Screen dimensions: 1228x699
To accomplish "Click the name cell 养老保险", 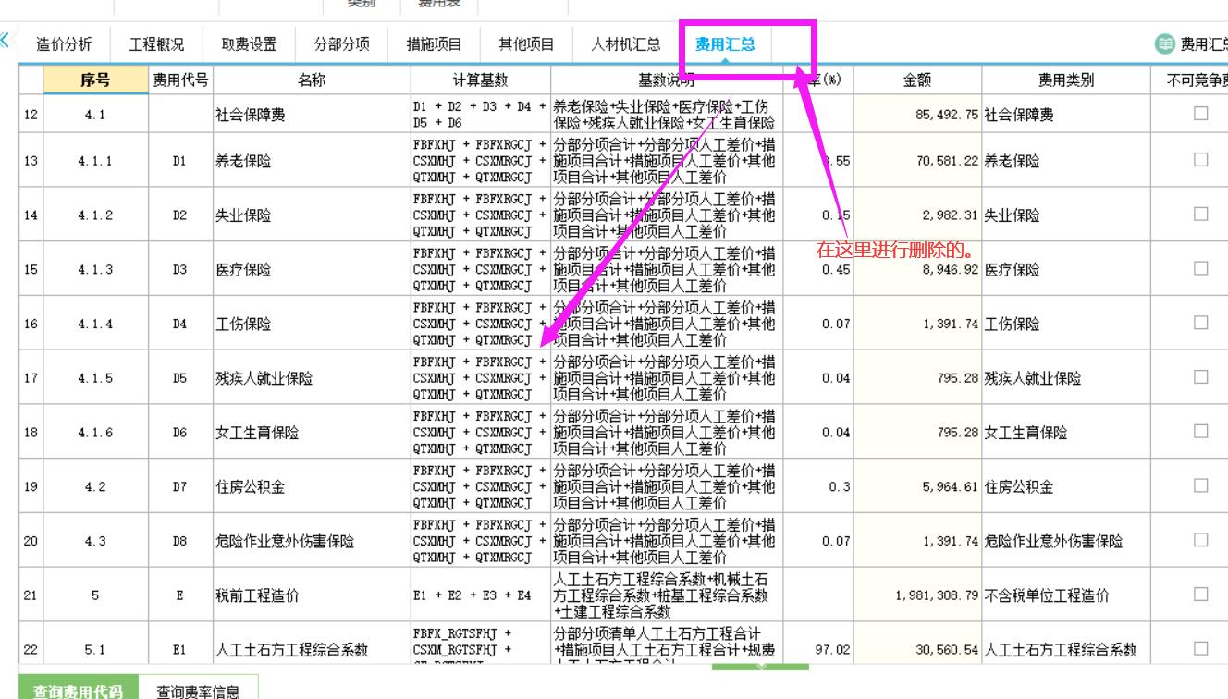I will point(312,161).
